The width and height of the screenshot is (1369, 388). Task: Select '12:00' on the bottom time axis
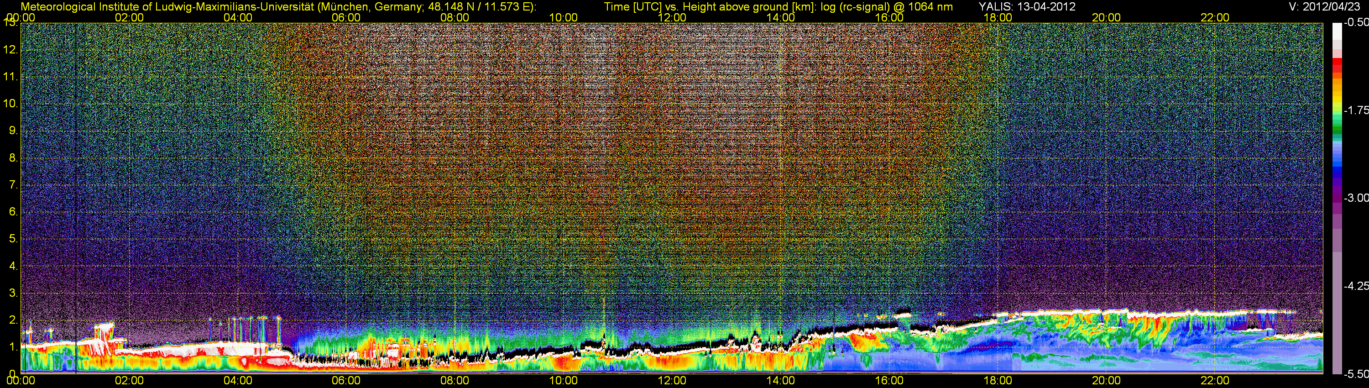(x=672, y=381)
